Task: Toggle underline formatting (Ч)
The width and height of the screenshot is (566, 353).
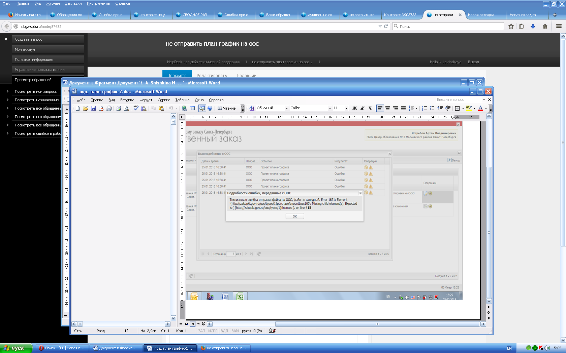Action: pyautogui.click(x=370, y=108)
